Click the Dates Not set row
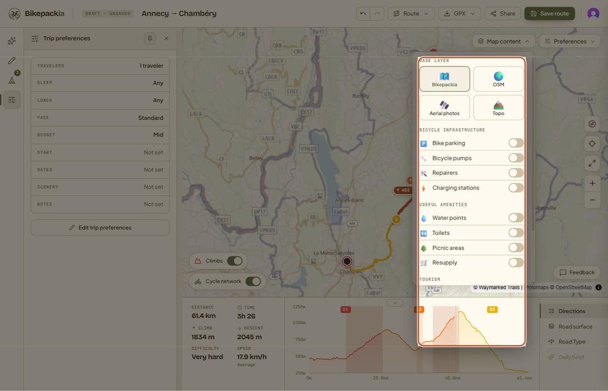 (x=100, y=170)
